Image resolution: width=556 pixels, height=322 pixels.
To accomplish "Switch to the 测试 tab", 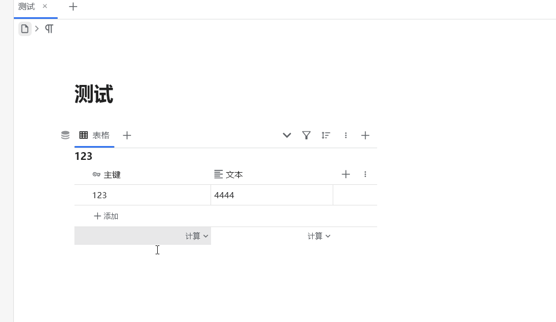I will pos(26,7).
